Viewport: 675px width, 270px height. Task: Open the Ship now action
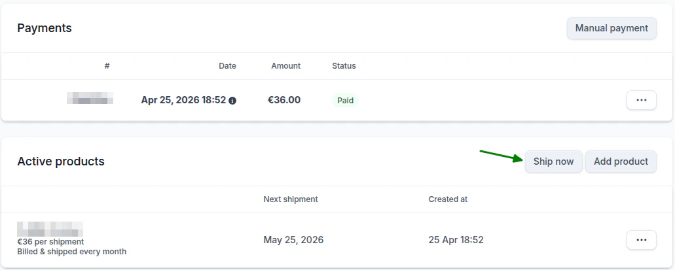553,161
